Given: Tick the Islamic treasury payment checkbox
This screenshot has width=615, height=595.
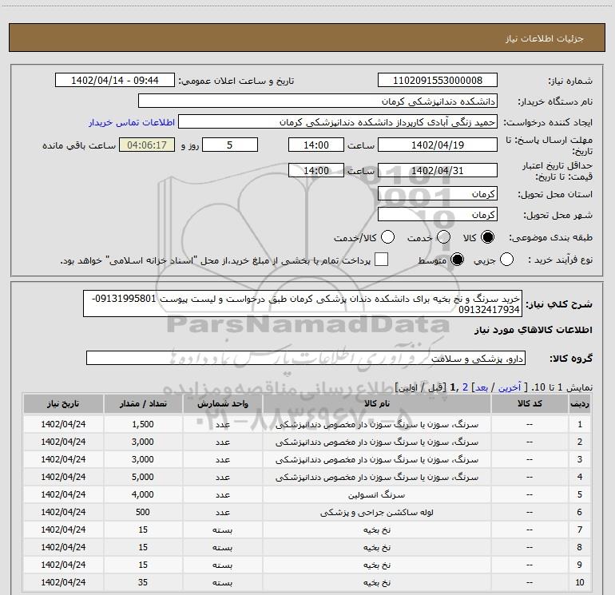Looking at the screenshot, I should pyautogui.click(x=381, y=260).
